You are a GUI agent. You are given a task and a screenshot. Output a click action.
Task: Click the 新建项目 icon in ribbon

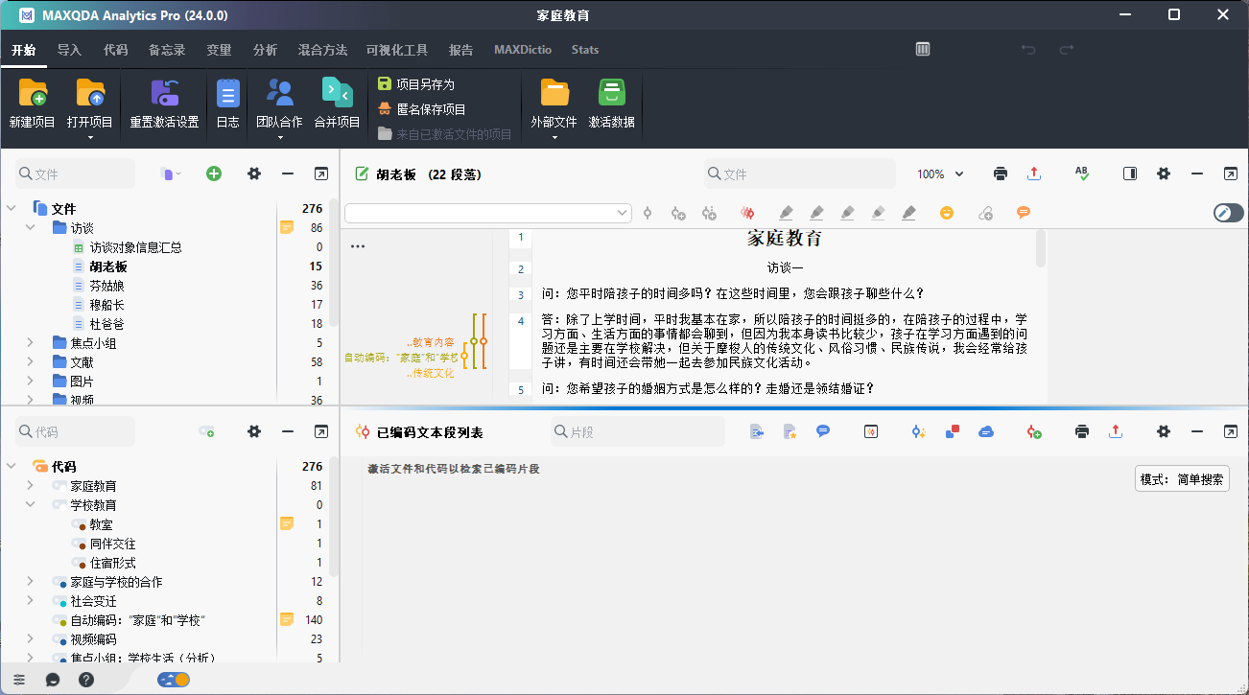coord(33,92)
